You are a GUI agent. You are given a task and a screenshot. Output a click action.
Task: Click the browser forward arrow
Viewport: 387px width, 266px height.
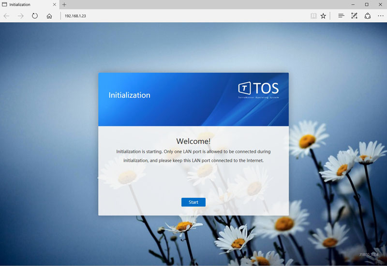click(21, 16)
